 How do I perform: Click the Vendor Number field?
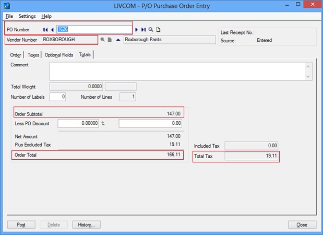coord(69,40)
